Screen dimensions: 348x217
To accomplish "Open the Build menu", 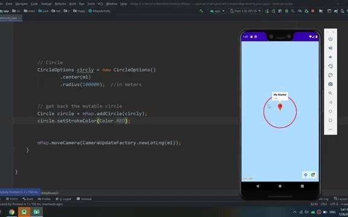I will [72, 4].
